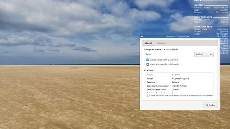Click the lightbulb hint icon below shortcuts
The height and width of the screenshot is (129, 230).
click(147, 95)
